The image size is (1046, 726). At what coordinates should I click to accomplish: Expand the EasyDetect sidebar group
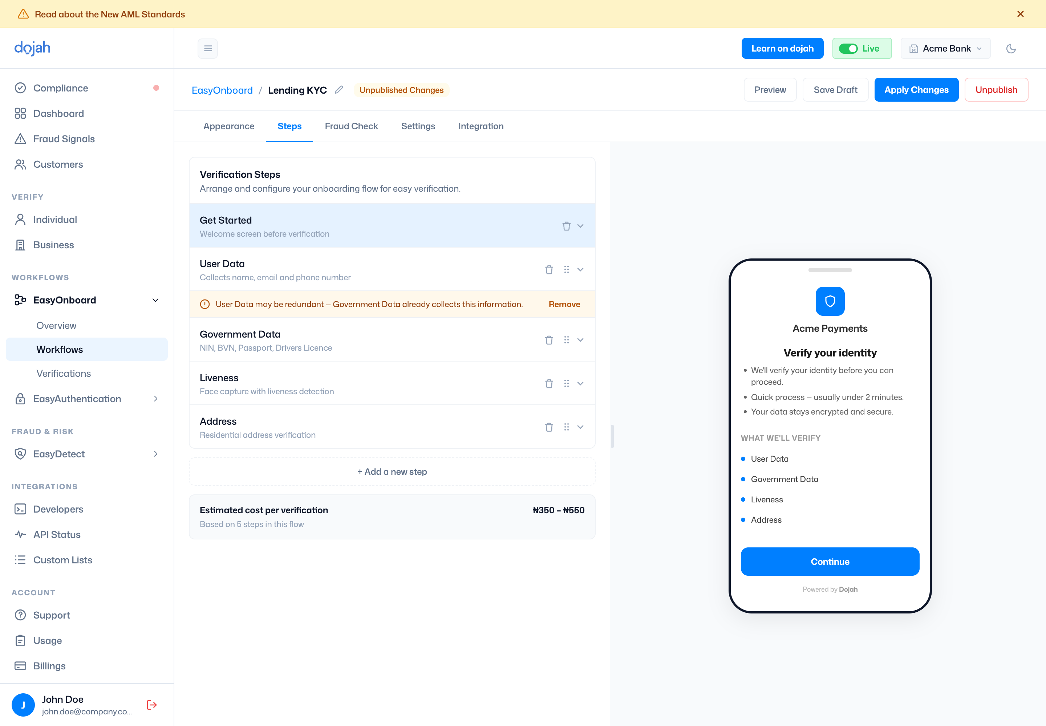tap(155, 453)
